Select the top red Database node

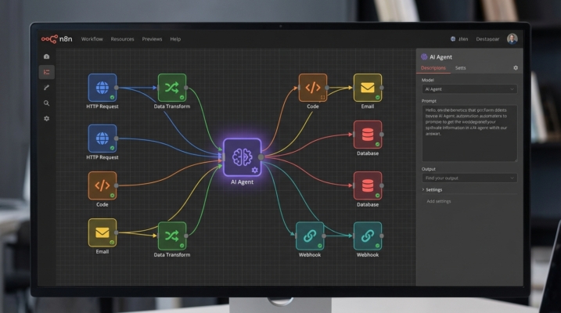point(367,134)
